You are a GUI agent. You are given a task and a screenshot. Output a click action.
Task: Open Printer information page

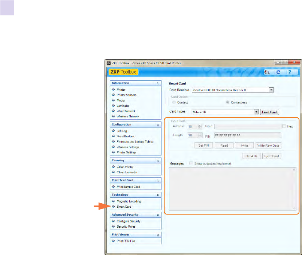tap(121, 90)
